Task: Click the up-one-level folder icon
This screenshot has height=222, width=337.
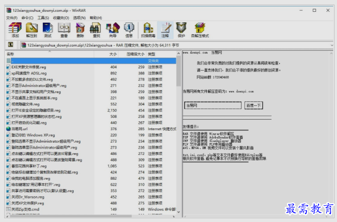Action: click(11, 44)
